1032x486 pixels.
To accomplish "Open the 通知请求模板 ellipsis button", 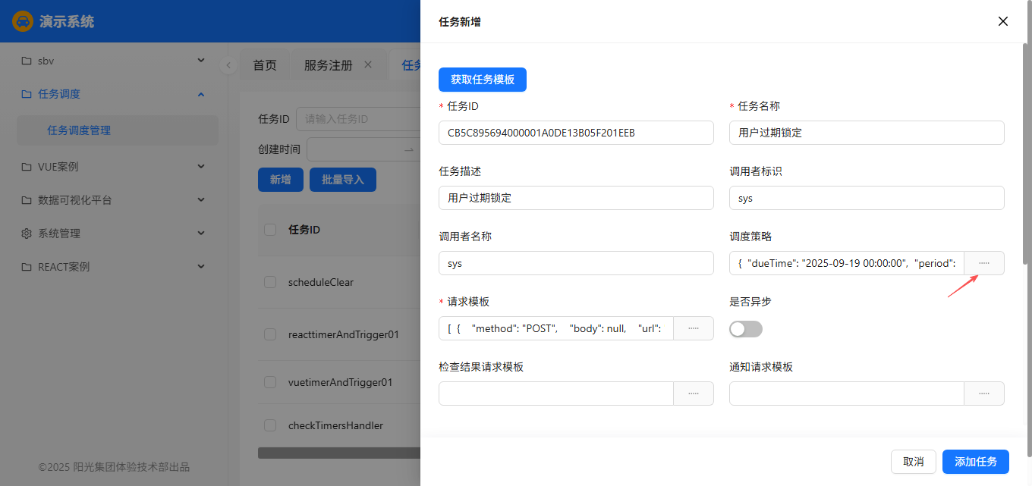I will coord(983,394).
